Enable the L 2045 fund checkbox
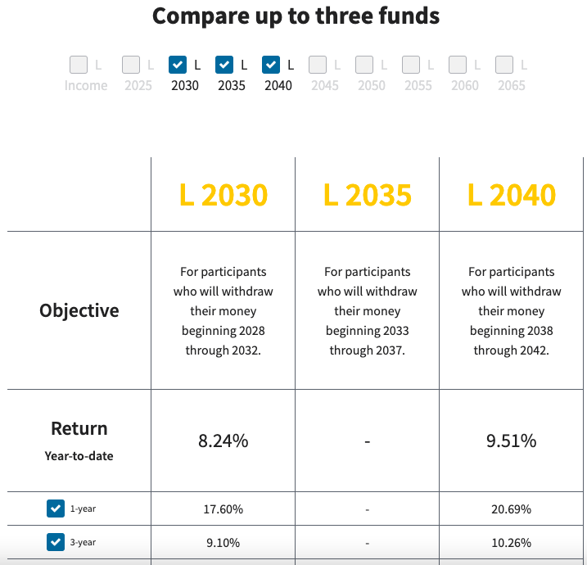 [x=318, y=65]
